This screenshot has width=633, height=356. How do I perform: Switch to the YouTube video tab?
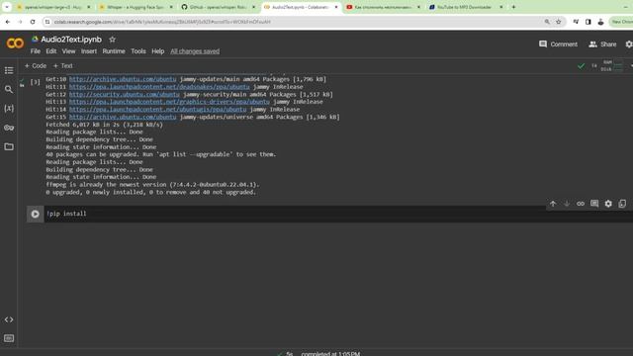click(383, 7)
